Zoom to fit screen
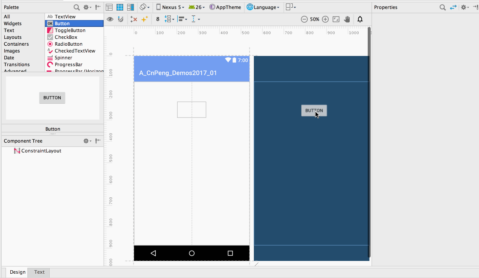 pos(336,20)
